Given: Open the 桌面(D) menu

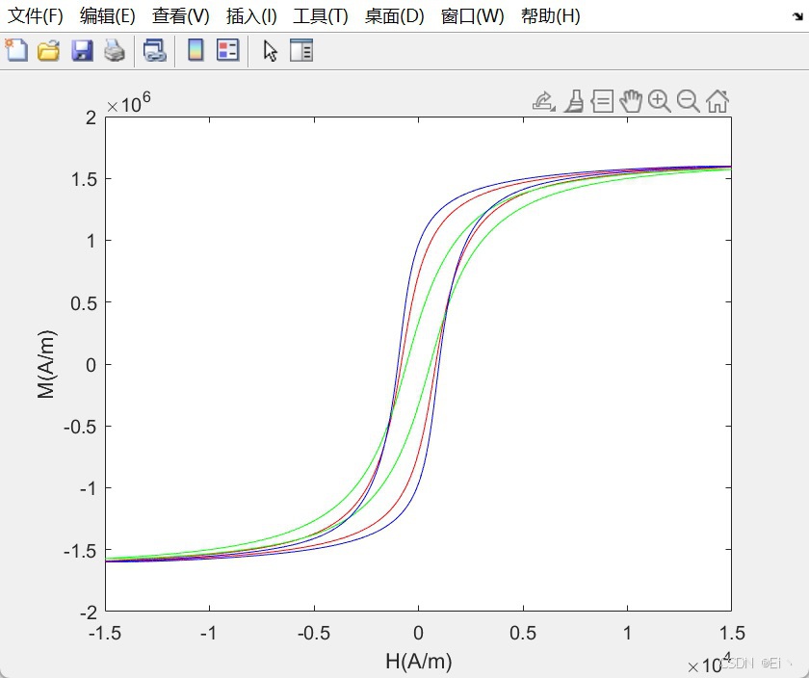Looking at the screenshot, I should [x=394, y=16].
